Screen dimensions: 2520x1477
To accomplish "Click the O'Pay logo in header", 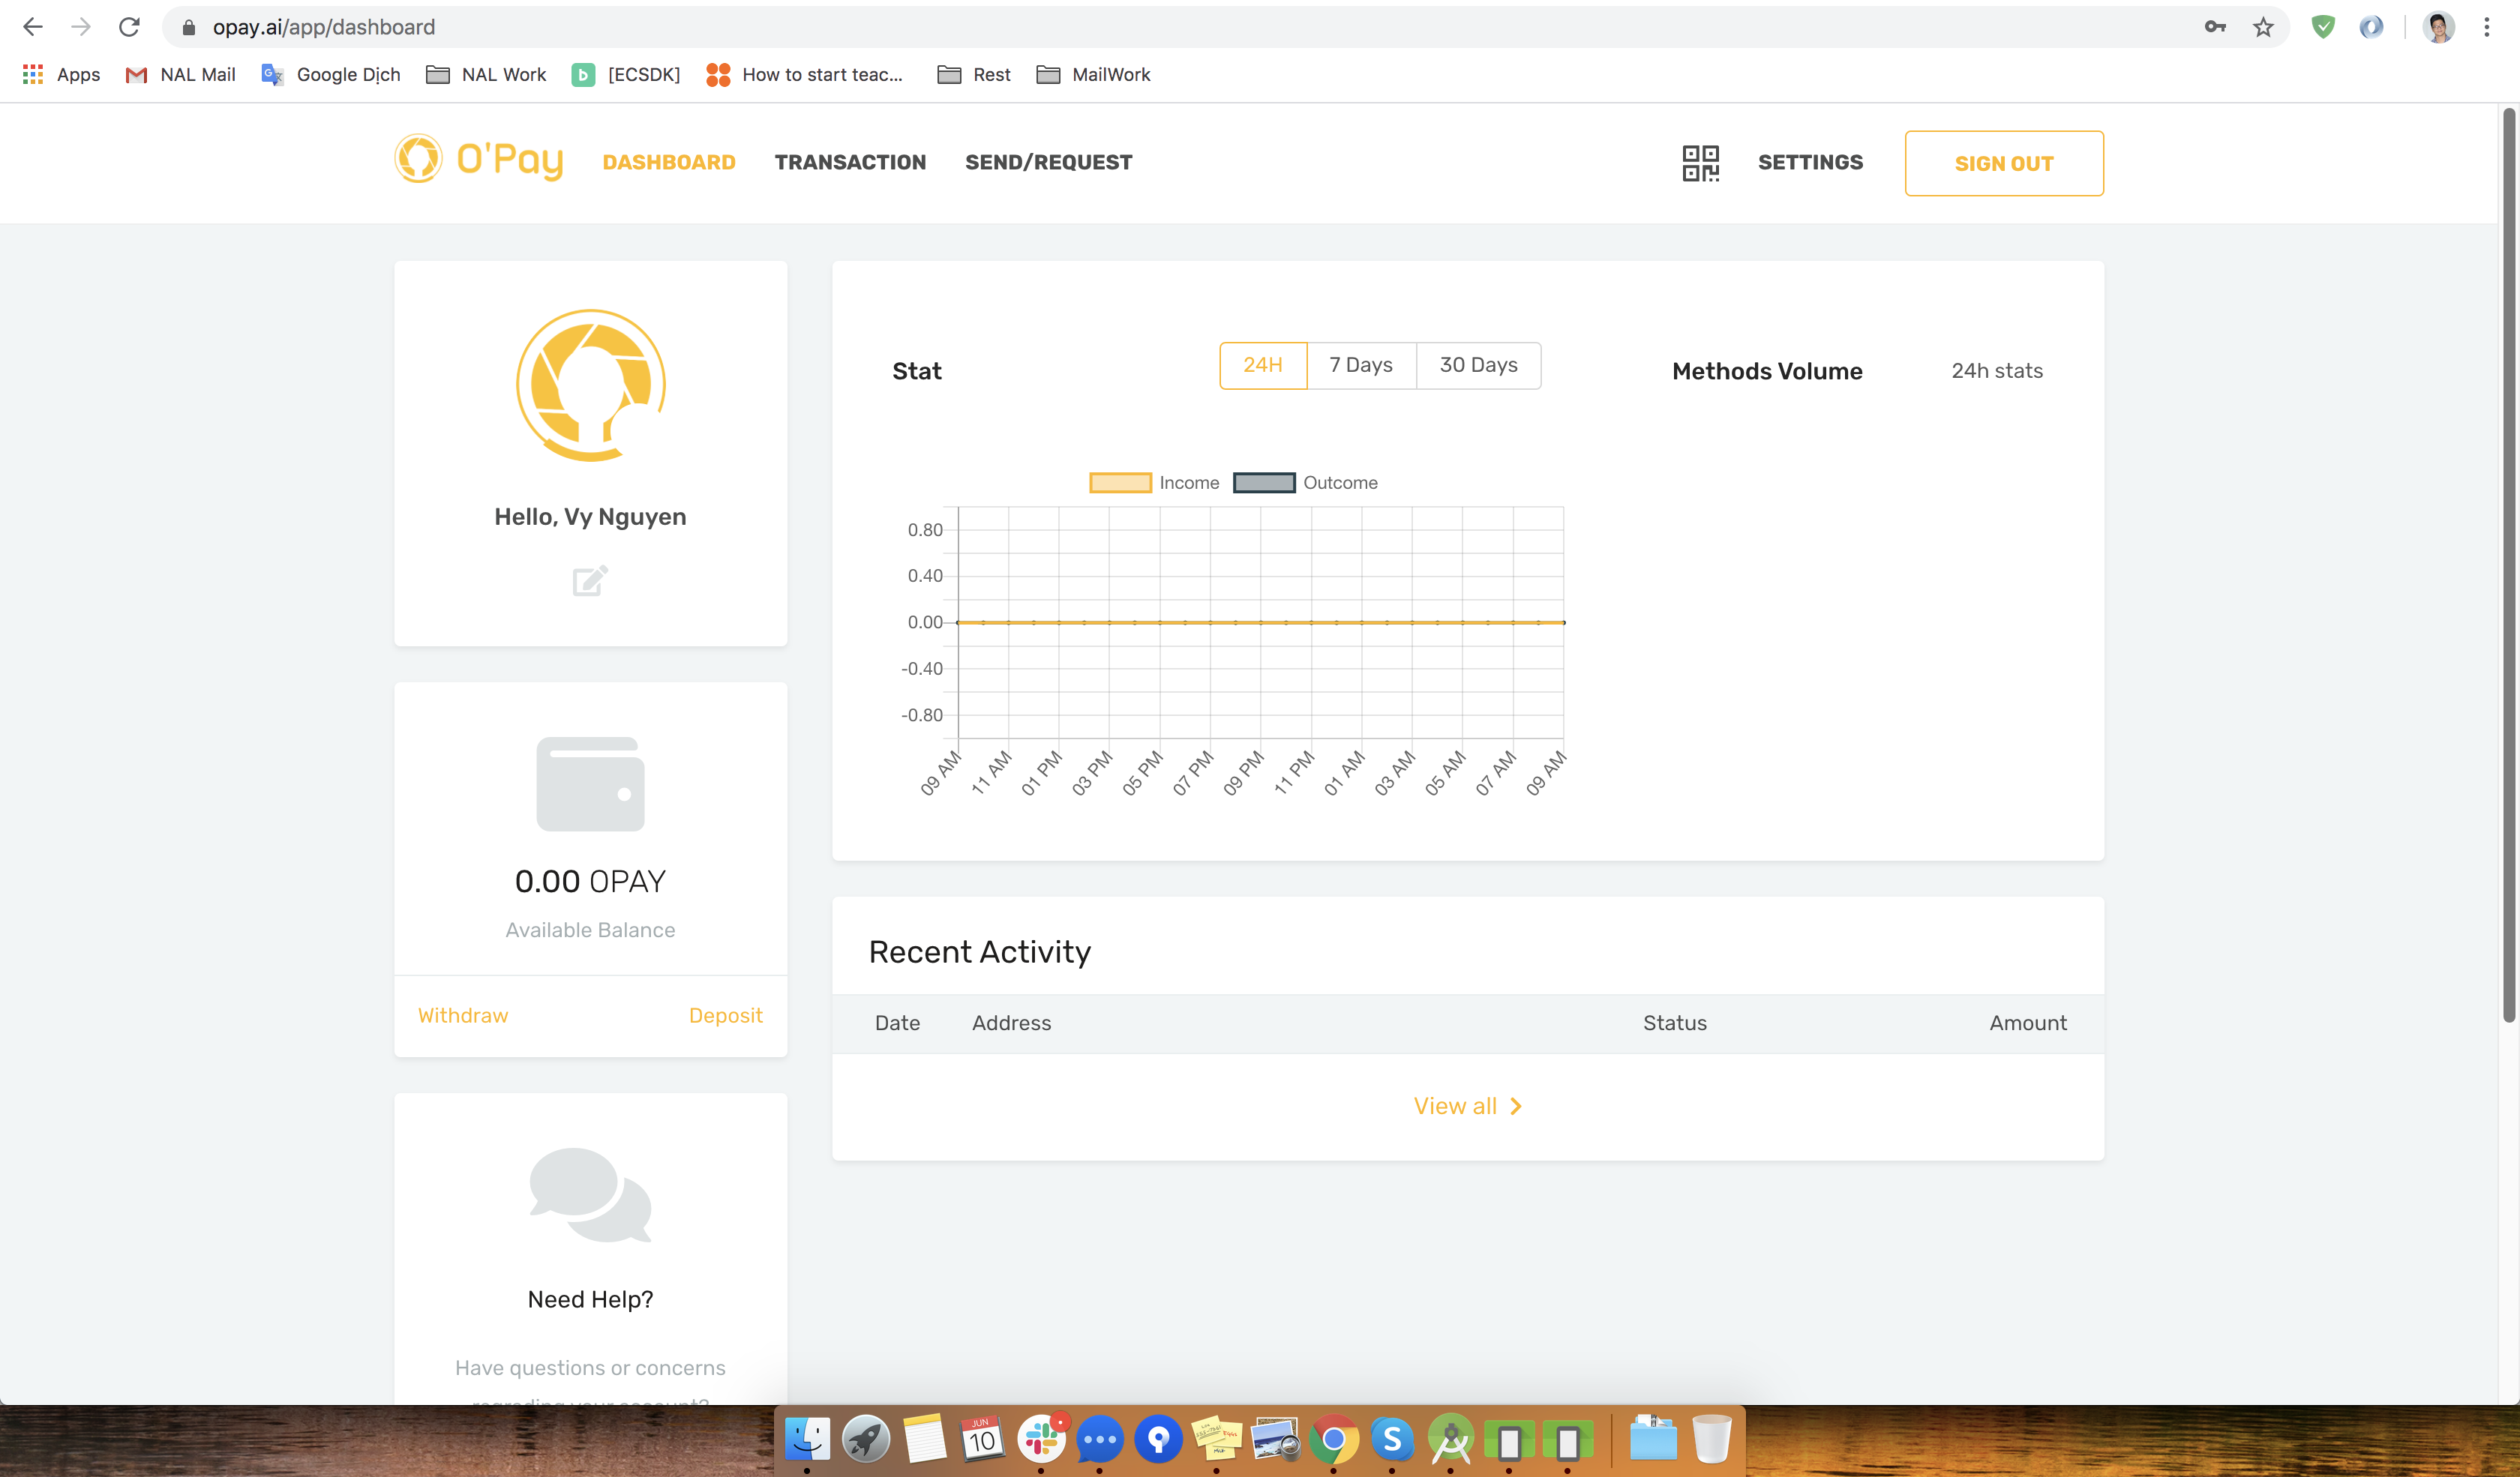I will click(x=479, y=160).
